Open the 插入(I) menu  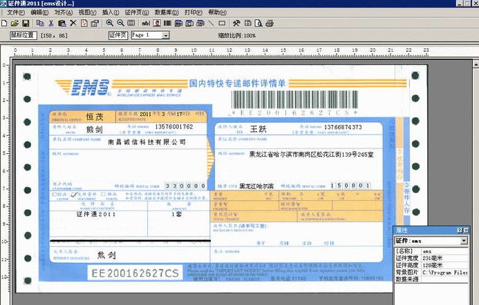pos(111,12)
